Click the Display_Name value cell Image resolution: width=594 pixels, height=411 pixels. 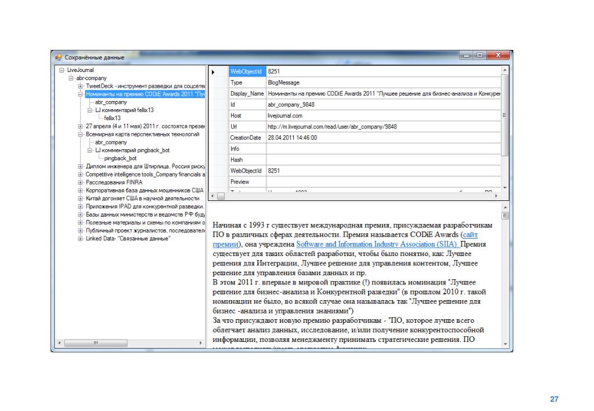pos(383,93)
